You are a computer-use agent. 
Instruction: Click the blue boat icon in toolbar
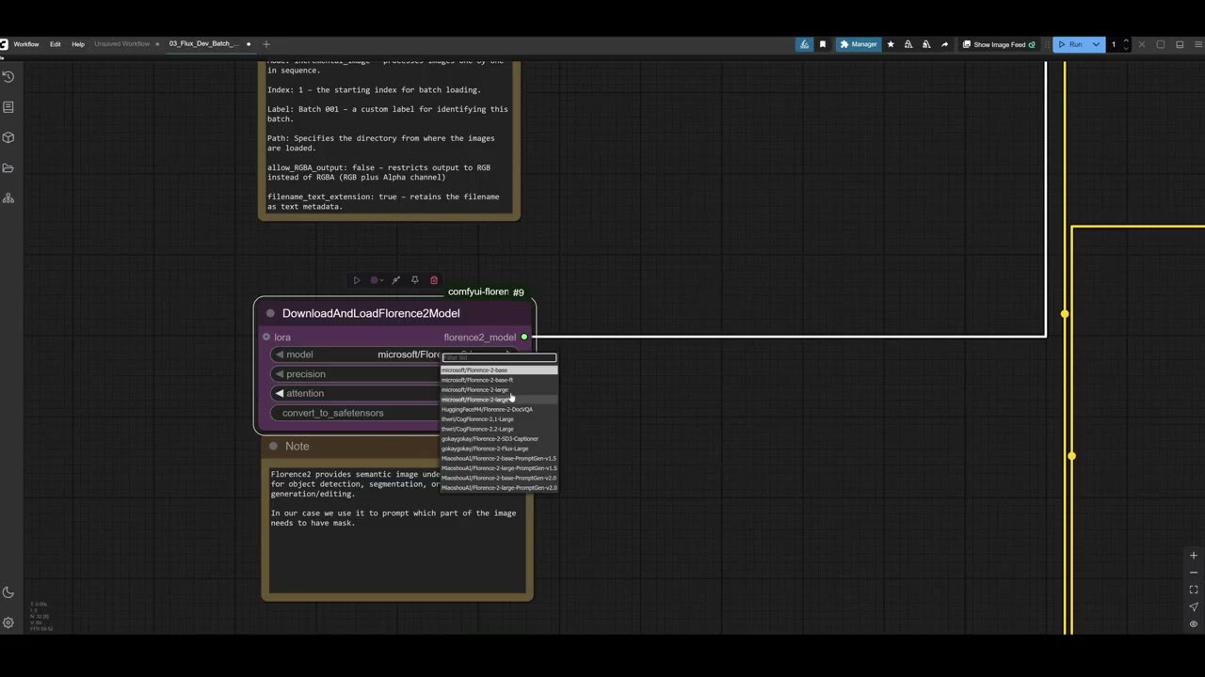(804, 44)
